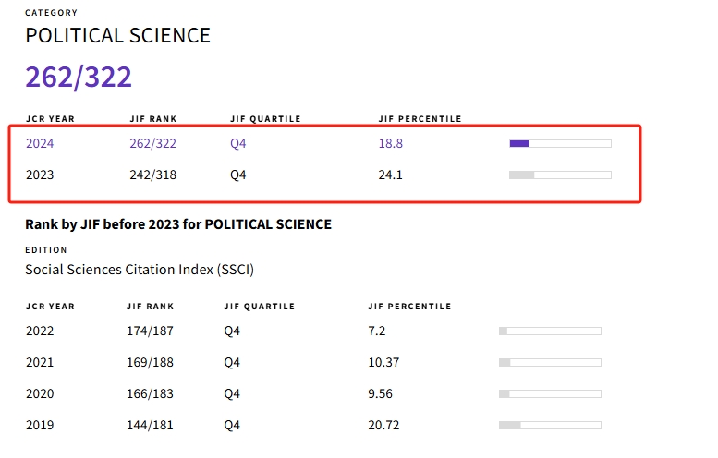Select the POLITICAL SCIENCE category title
This screenshot has width=718, height=458.
(117, 36)
